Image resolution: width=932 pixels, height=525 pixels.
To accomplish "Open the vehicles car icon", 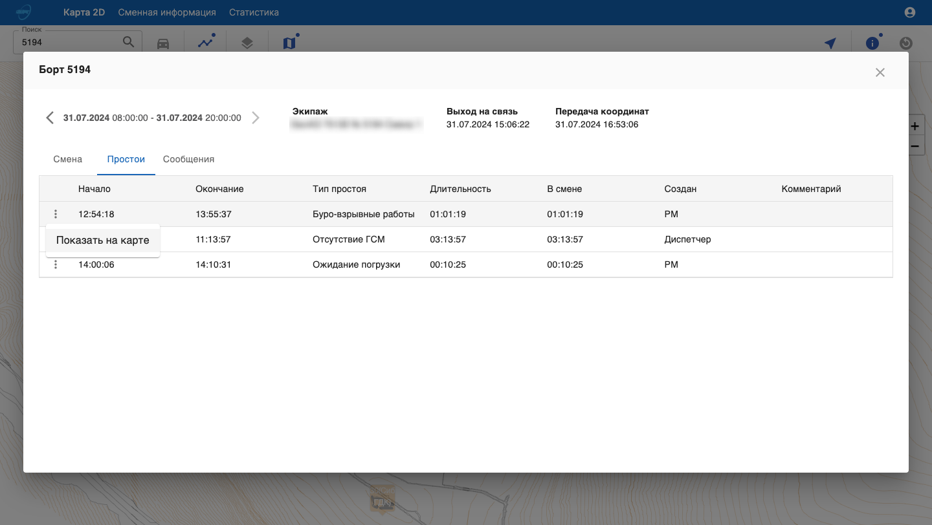I will 163,43.
